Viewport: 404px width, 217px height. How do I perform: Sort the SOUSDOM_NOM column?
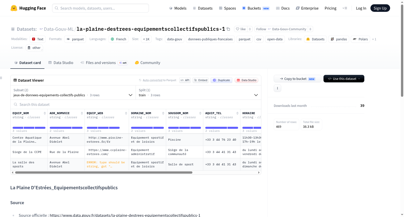tap(200, 113)
